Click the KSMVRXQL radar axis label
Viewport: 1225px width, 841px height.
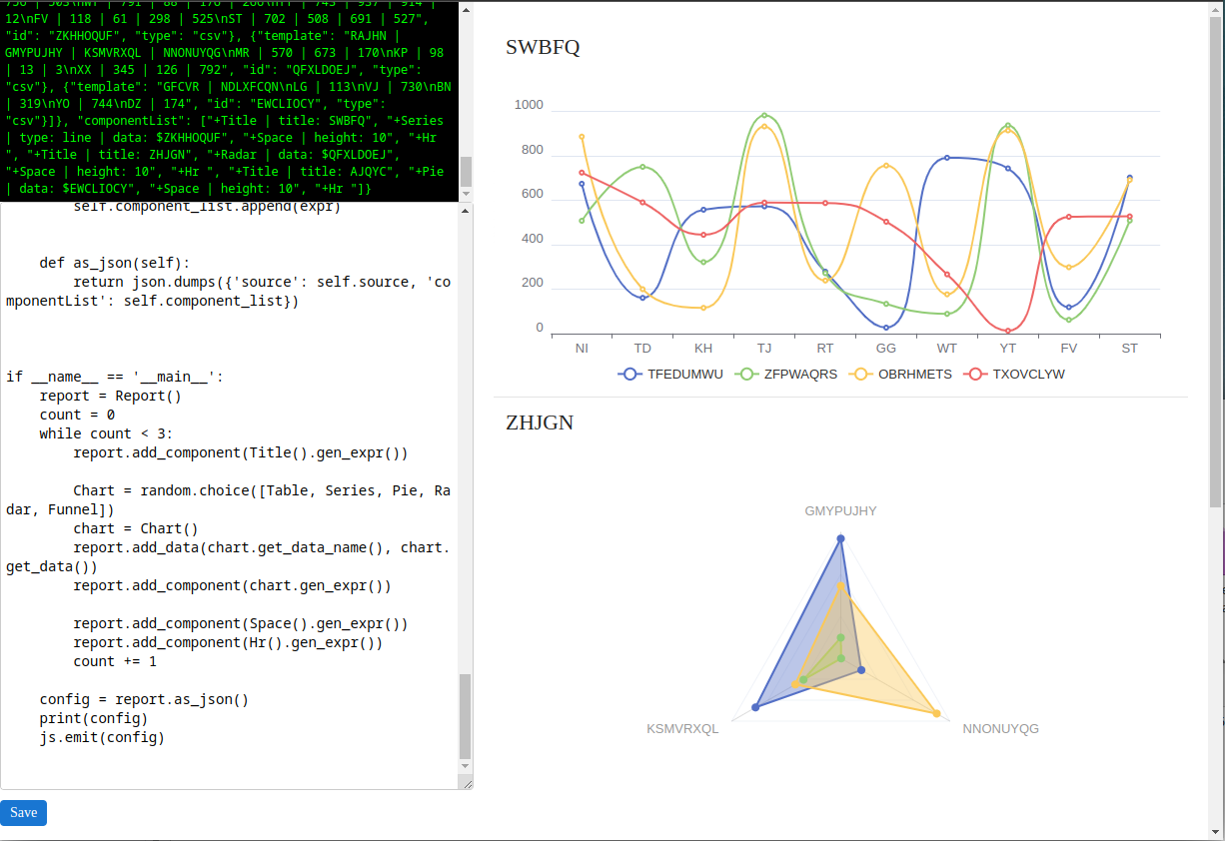point(682,728)
